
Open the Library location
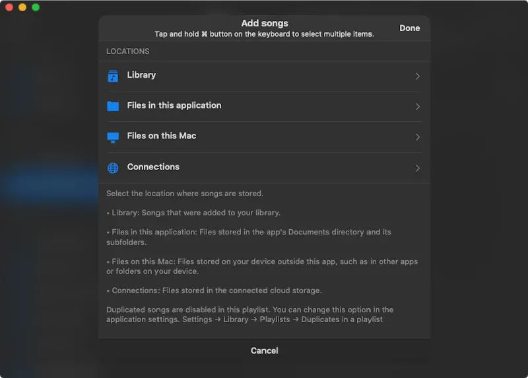(x=141, y=75)
